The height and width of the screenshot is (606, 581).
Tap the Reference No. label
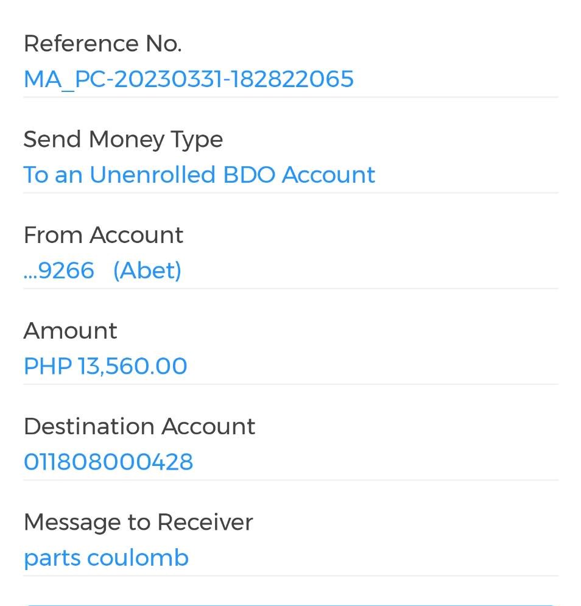(x=102, y=44)
